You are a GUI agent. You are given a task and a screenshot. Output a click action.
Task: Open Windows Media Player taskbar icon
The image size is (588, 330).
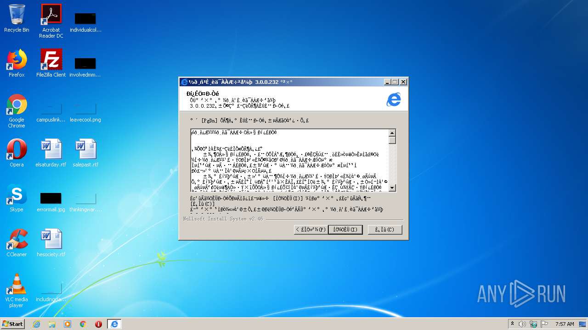[68, 324]
